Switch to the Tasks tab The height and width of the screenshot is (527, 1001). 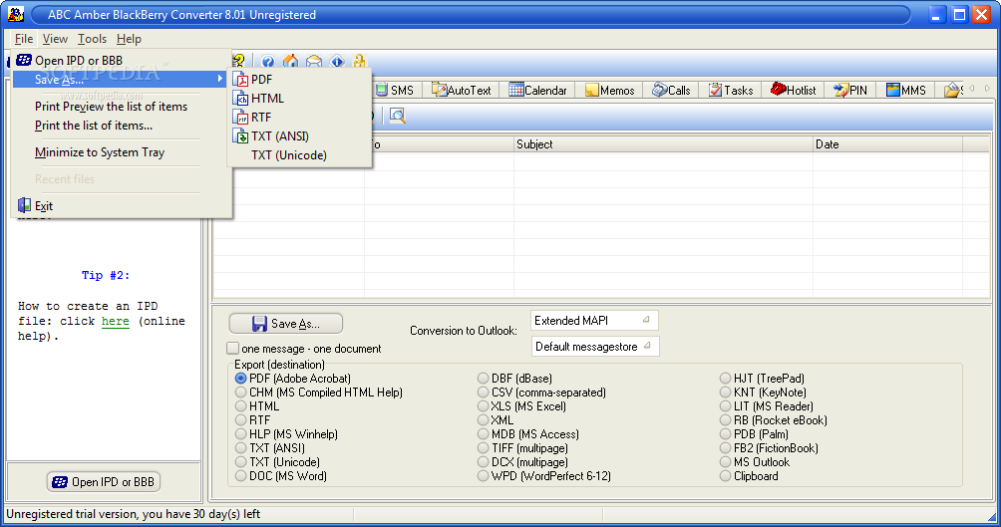coord(731,90)
